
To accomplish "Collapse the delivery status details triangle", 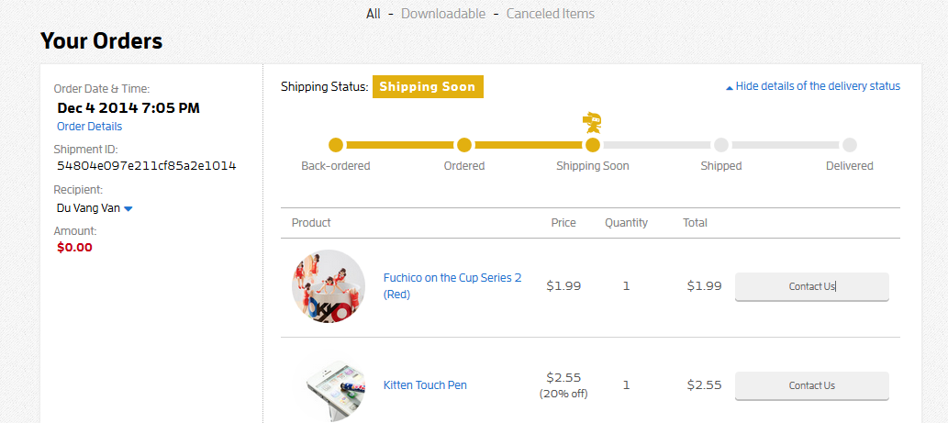I will (x=730, y=88).
